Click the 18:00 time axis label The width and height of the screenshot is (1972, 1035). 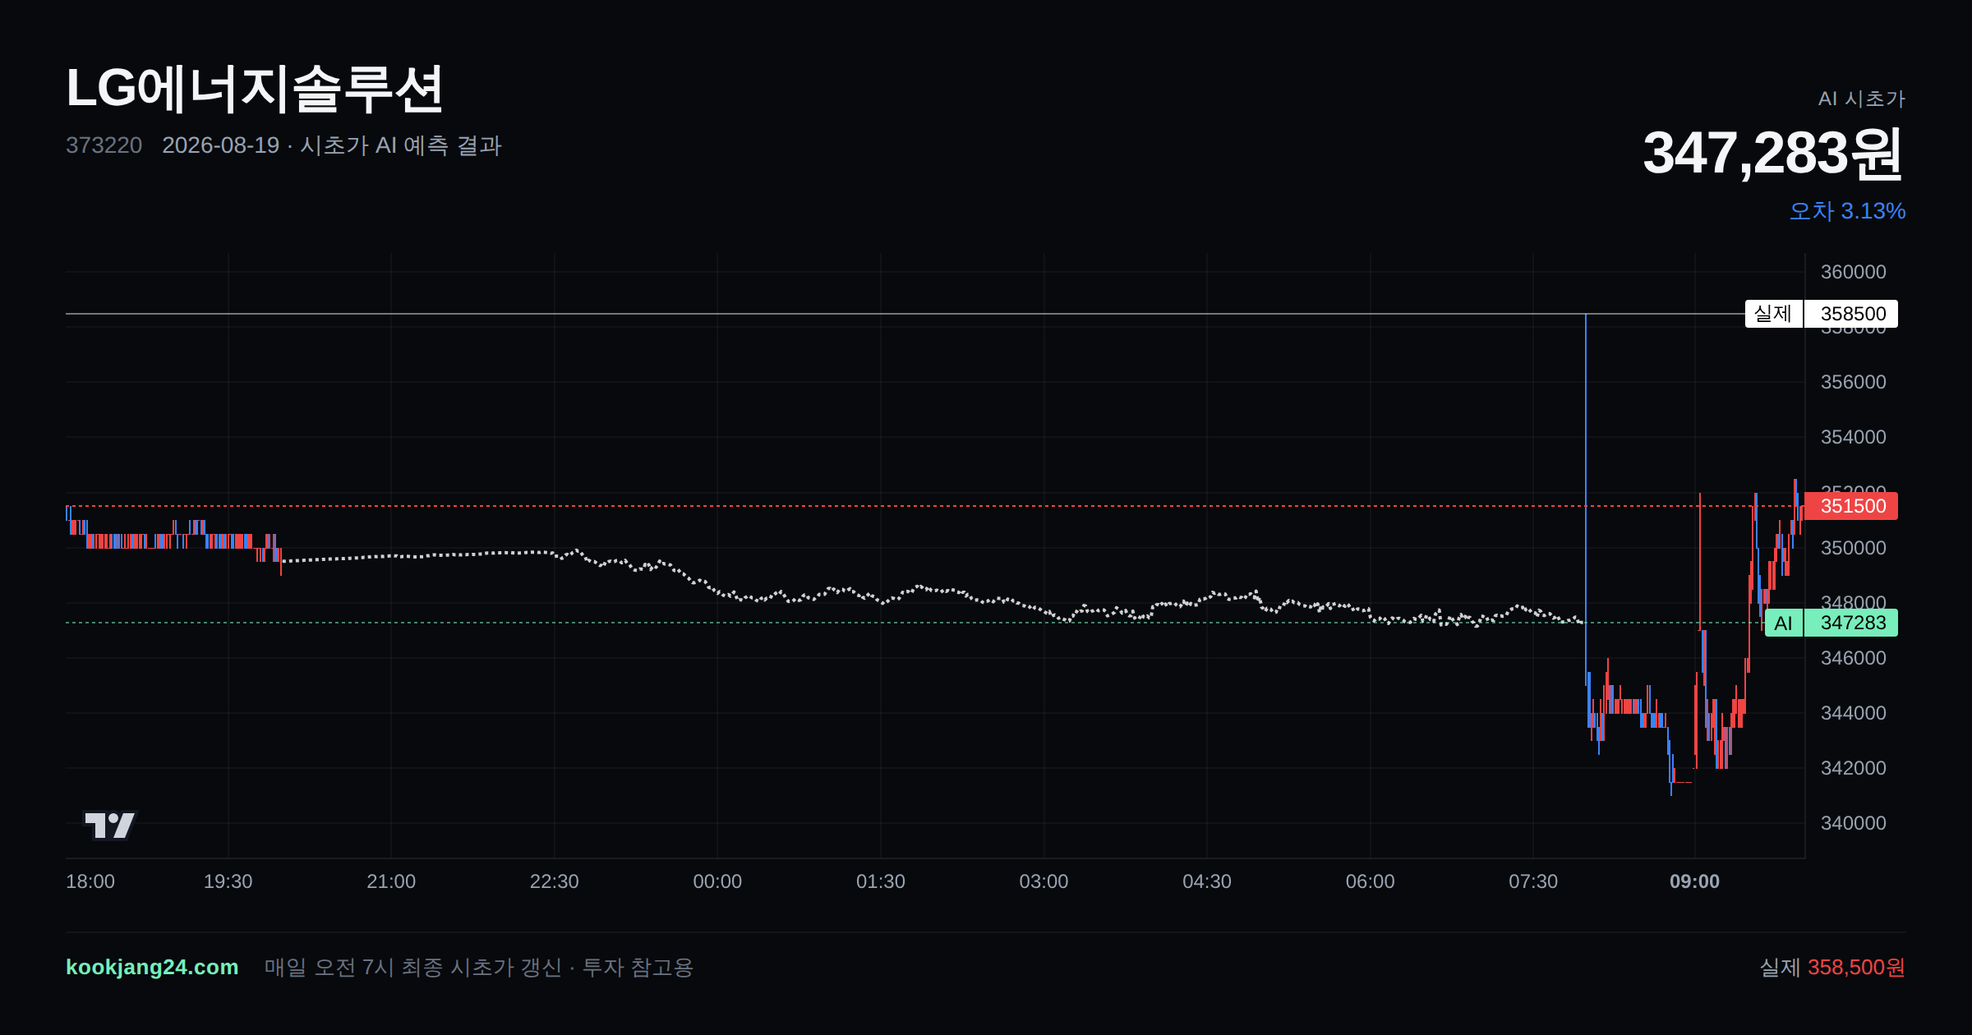tap(90, 881)
